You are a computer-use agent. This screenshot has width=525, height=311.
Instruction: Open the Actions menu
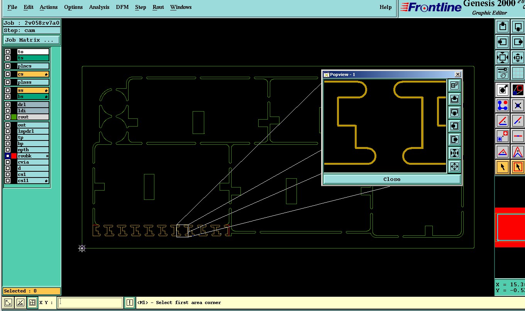point(49,7)
